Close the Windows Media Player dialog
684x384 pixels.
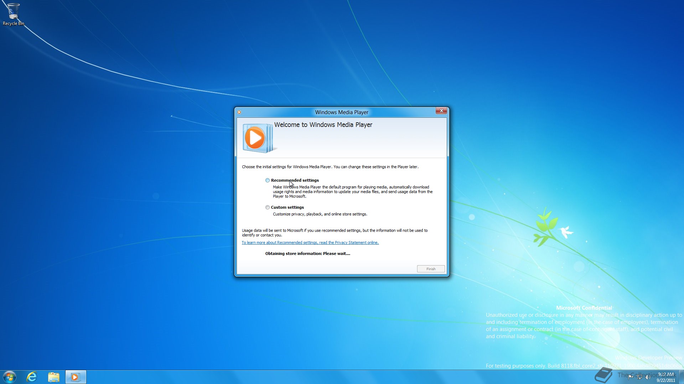pyautogui.click(x=441, y=111)
